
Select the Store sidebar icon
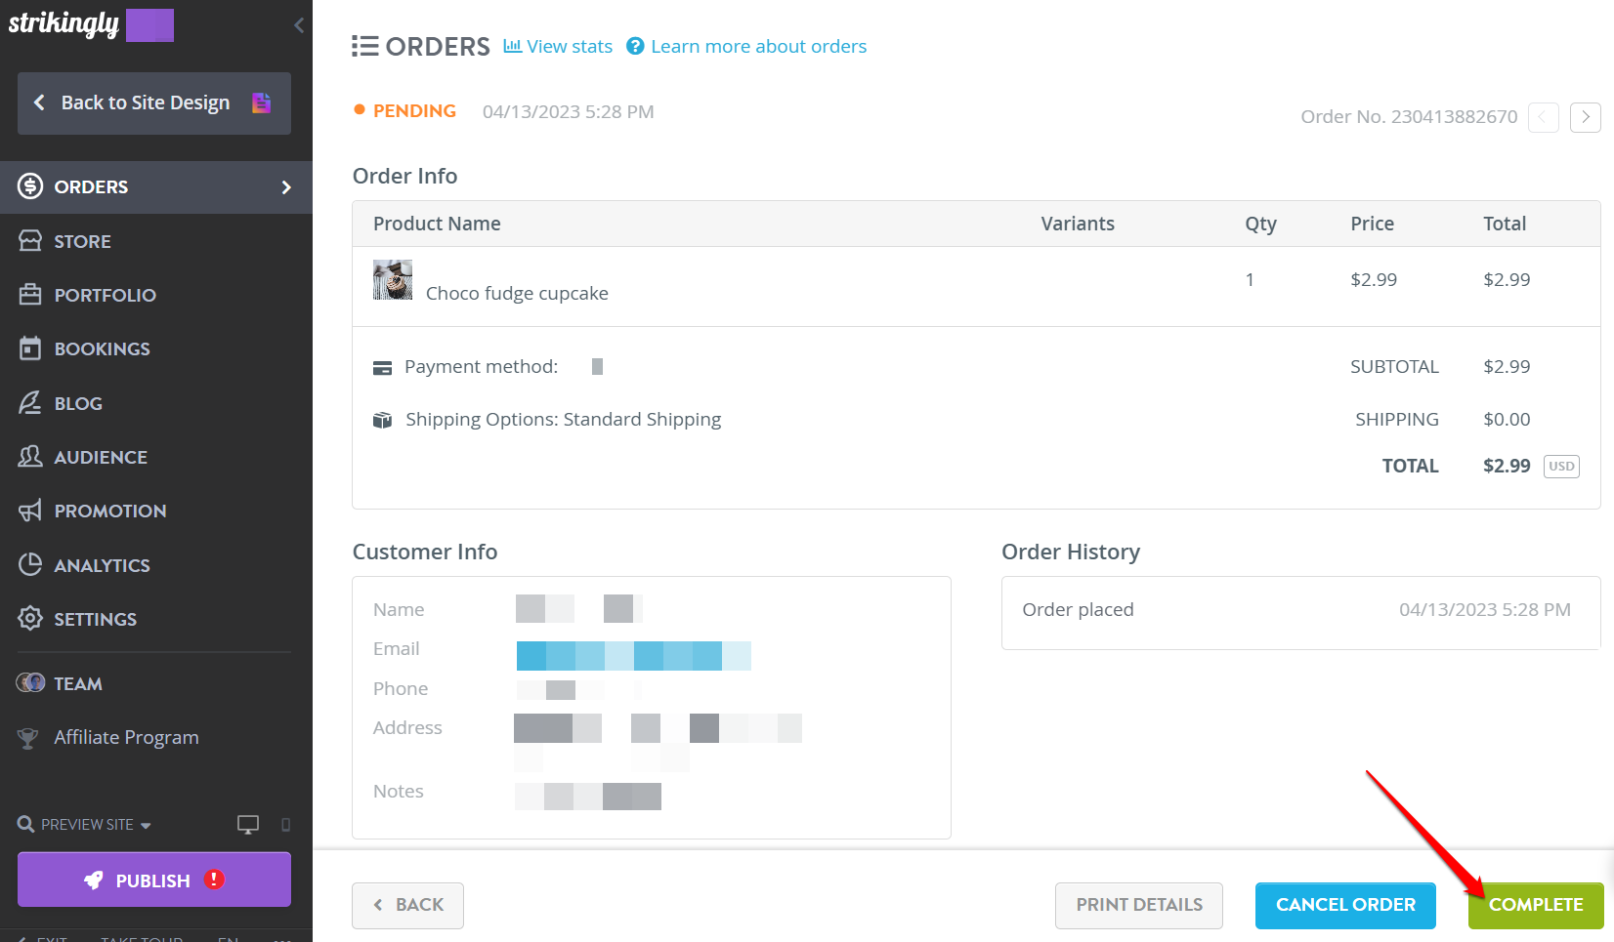coord(28,240)
